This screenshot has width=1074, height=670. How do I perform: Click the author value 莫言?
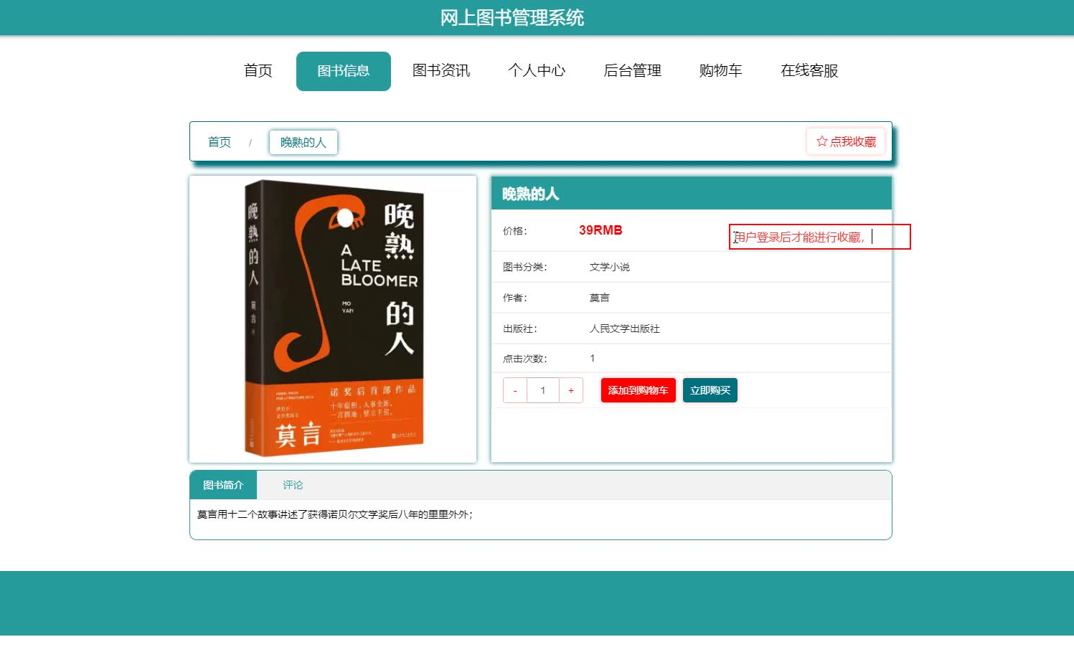[600, 298]
